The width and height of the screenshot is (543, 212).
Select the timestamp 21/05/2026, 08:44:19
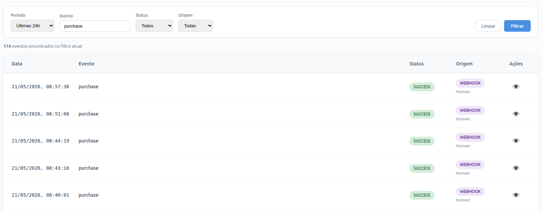click(40, 141)
